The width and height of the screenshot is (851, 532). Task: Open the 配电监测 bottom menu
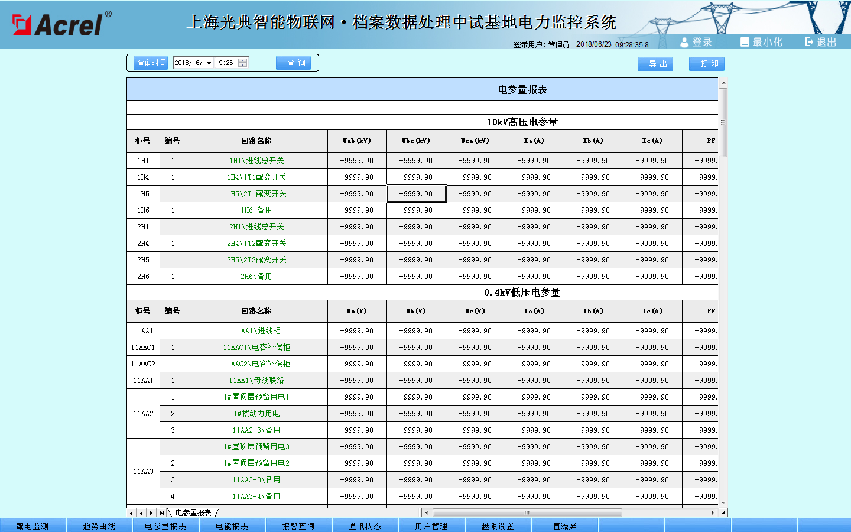point(33,526)
